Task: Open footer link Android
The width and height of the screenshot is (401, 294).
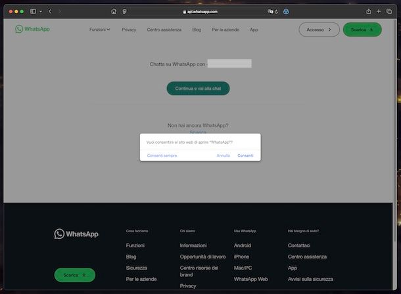Action: point(243,245)
